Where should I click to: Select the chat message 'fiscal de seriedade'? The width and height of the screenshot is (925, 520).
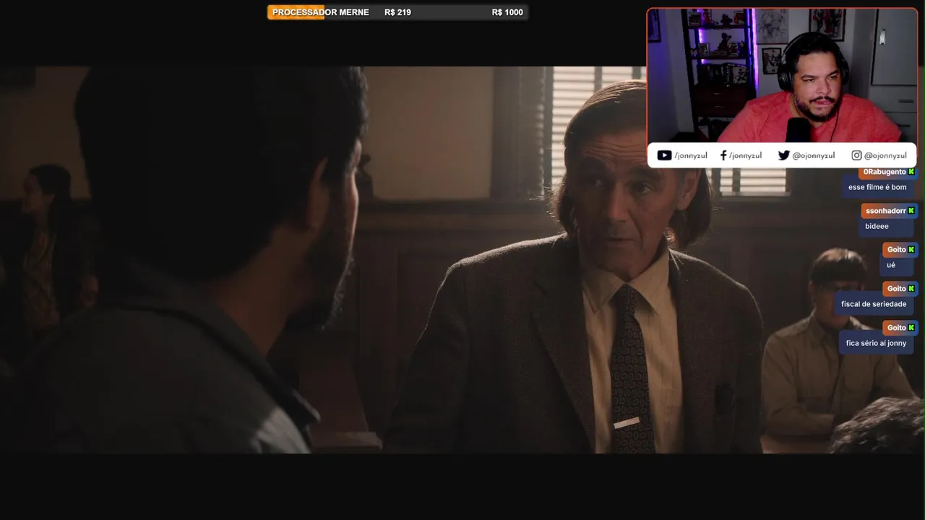[x=874, y=304]
